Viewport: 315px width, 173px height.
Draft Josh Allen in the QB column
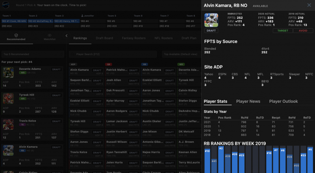(x=133, y=80)
